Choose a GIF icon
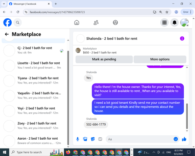 tap(100, 139)
